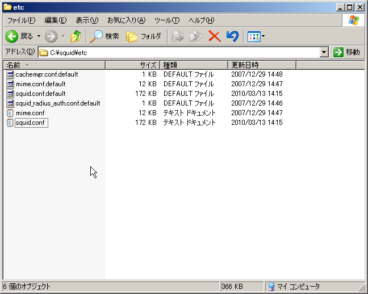Viewport: 368px width, 294px height.
Task: Close the etc window
Action: point(360,7)
